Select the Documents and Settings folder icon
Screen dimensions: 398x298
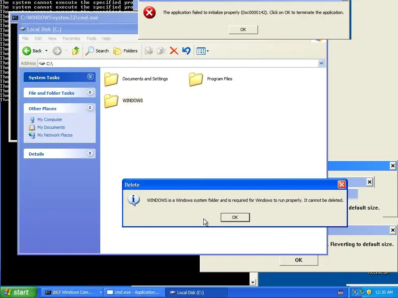click(111, 79)
